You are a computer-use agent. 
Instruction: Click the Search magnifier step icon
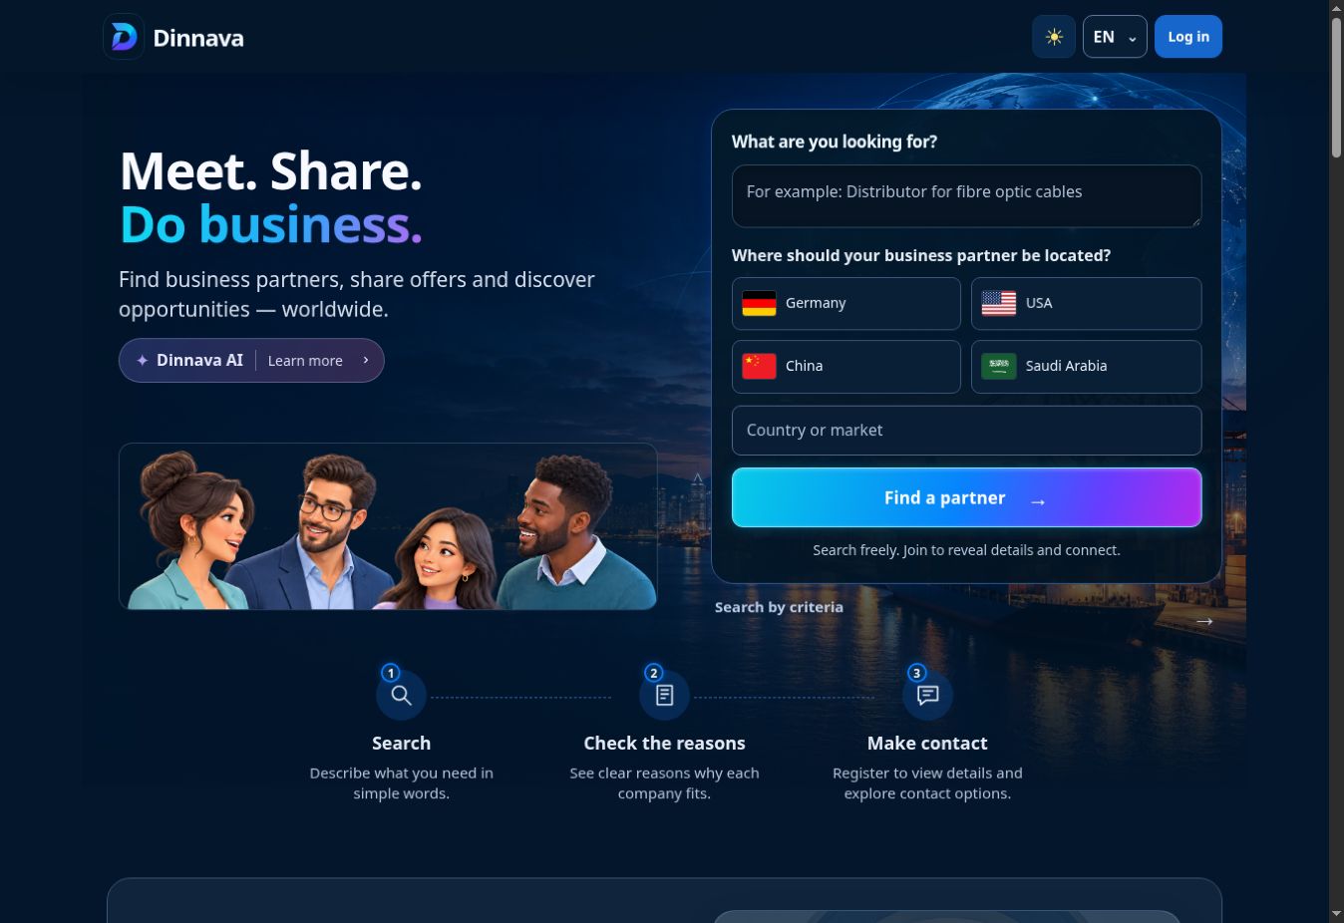point(401,695)
